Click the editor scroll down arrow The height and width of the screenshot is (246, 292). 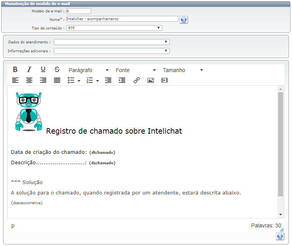280,215
